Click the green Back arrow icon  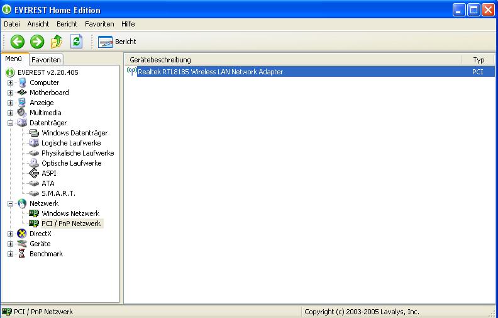click(x=18, y=42)
